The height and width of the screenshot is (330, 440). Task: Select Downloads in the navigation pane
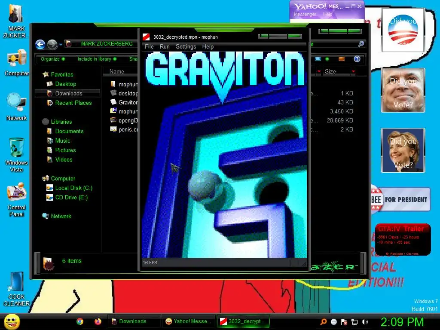pos(68,93)
